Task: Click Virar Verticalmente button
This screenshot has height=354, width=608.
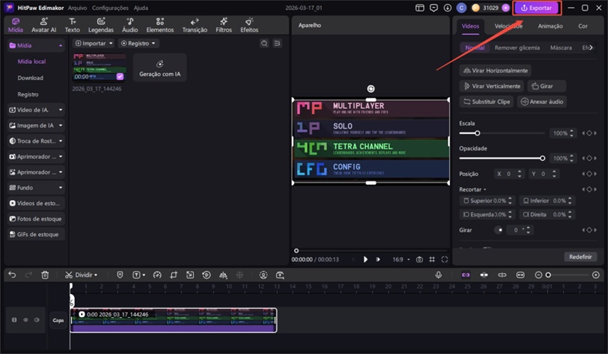Action: pyautogui.click(x=491, y=86)
